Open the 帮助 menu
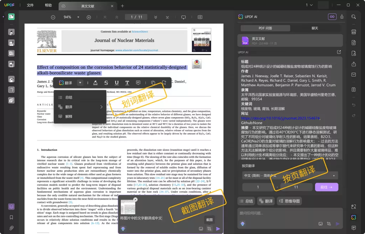The height and width of the screenshot is (234, 365). coord(48,5)
